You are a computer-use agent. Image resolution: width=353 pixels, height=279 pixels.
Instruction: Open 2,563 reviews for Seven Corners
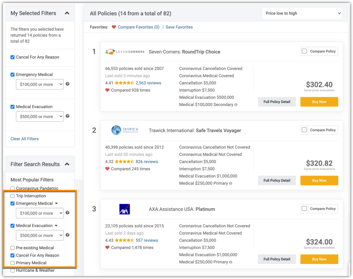tap(148, 83)
